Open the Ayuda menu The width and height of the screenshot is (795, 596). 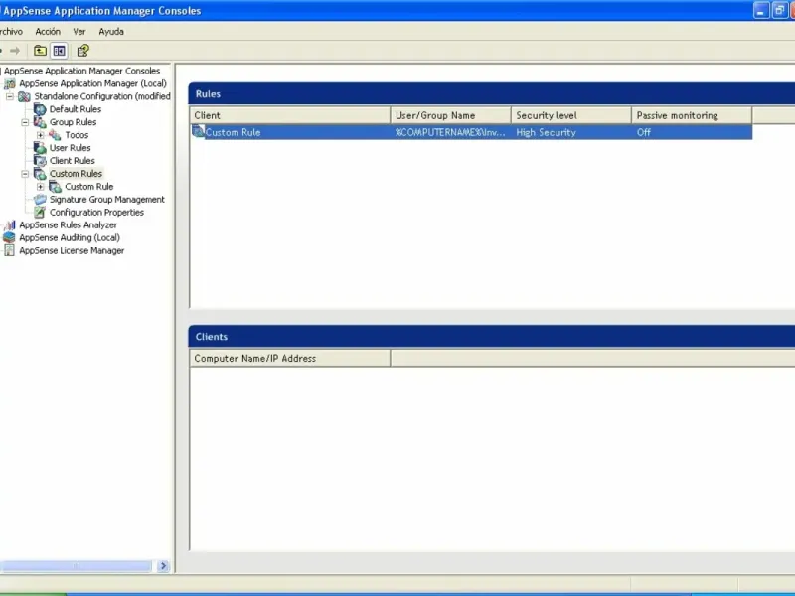(x=111, y=32)
